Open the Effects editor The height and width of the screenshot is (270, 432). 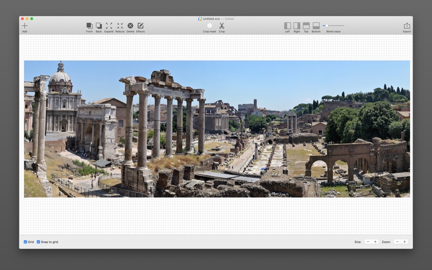pos(140,26)
